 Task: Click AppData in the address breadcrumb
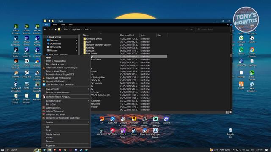pyautogui.click(x=75, y=30)
